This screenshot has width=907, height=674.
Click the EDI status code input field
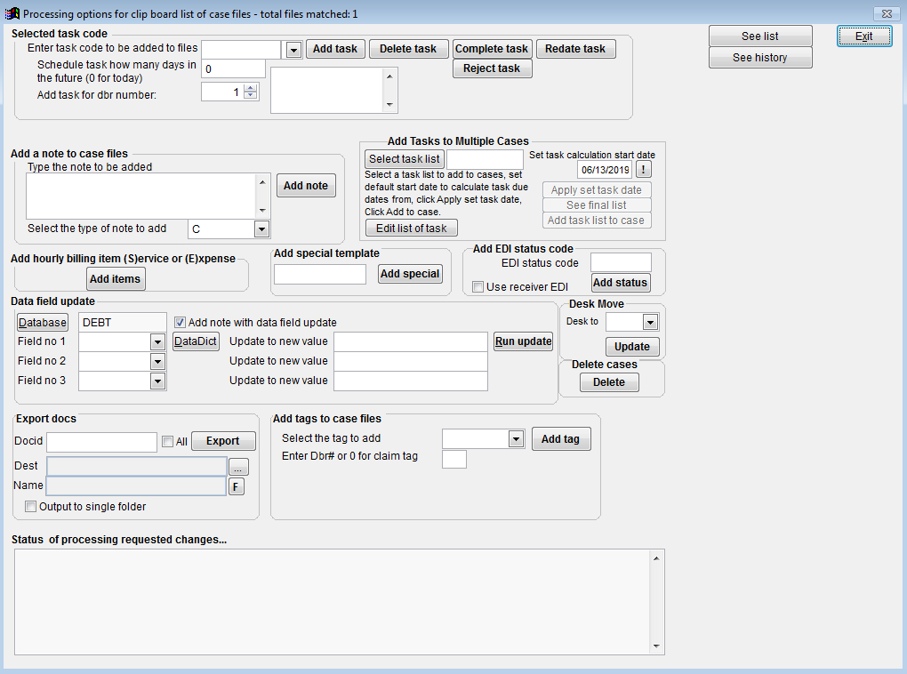pyautogui.click(x=621, y=262)
